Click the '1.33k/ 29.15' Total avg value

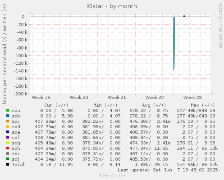click(151, 165)
